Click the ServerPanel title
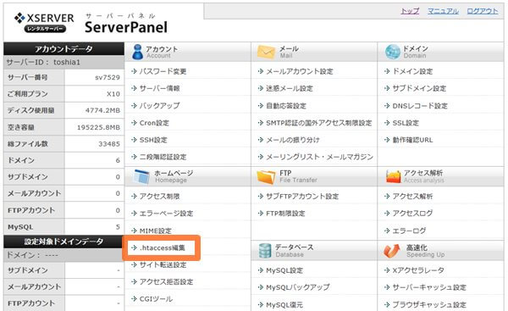 click(126, 27)
